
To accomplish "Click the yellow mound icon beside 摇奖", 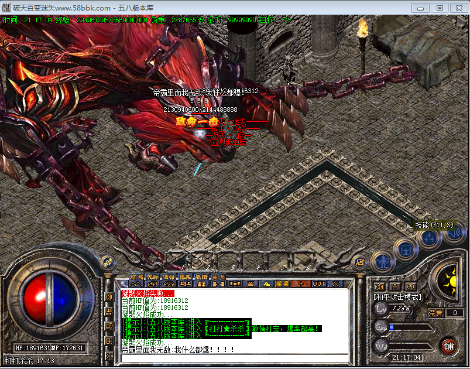I will (x=266, y=284).
